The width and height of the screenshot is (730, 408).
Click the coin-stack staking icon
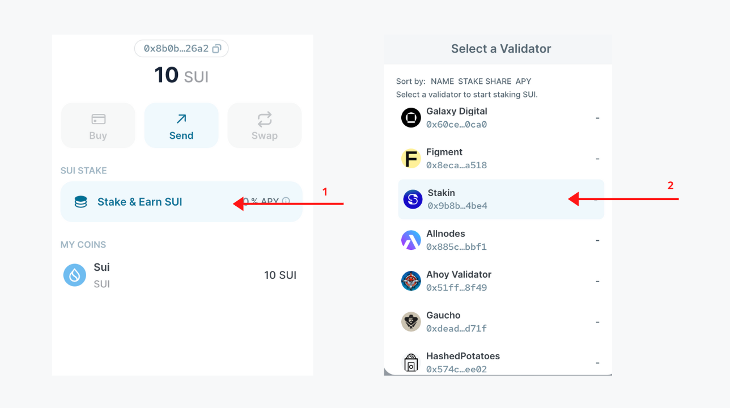(79, 201)
